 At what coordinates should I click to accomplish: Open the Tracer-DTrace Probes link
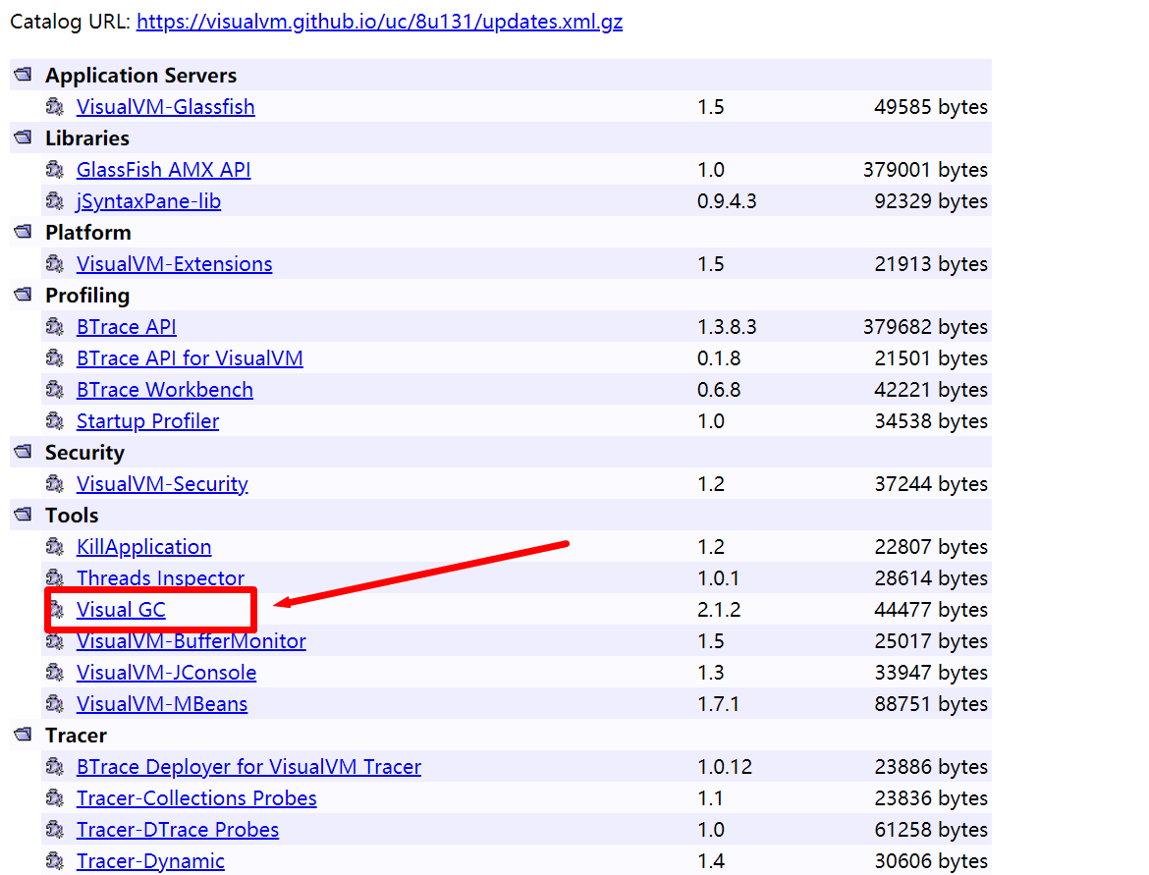click(x=178, y=830)
